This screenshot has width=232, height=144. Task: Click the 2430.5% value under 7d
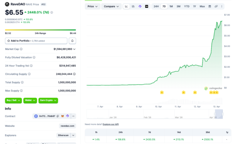pyautogui.click(x=149, y=139)
